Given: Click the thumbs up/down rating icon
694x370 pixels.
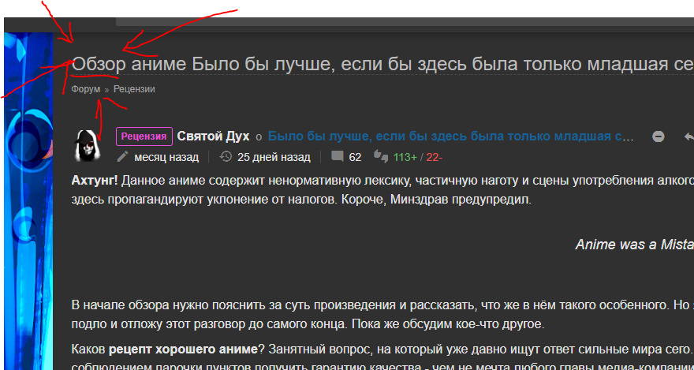Looking at the screenshot, I should point(380,156).
